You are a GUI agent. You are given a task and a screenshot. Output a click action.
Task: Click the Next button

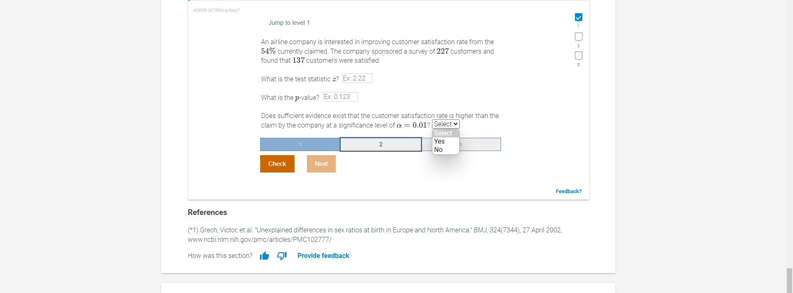click(x=321, y=163)
